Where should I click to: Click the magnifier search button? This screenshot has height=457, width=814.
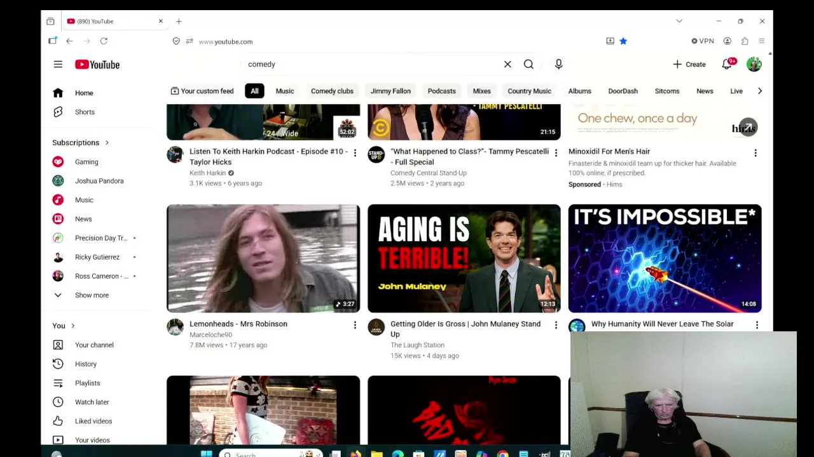pyautogui.click(x=528, y=64)
